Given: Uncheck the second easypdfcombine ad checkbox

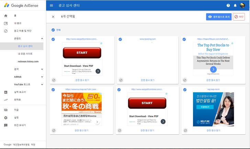Looking at the screenshot, I should [119, 90].
